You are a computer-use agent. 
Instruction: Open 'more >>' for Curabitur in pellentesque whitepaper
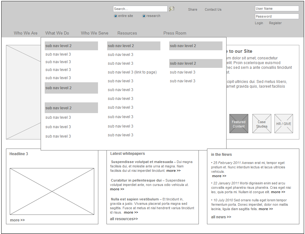[x=117, y=189]
